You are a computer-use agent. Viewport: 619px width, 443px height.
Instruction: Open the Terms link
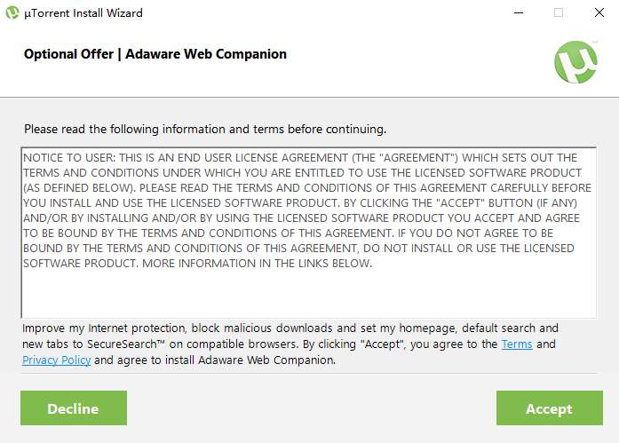pyautogui.click(x=517, y=344)
